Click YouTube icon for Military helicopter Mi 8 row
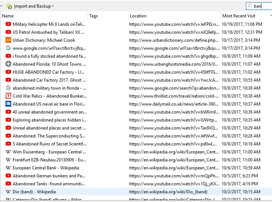 pos(8,24)
